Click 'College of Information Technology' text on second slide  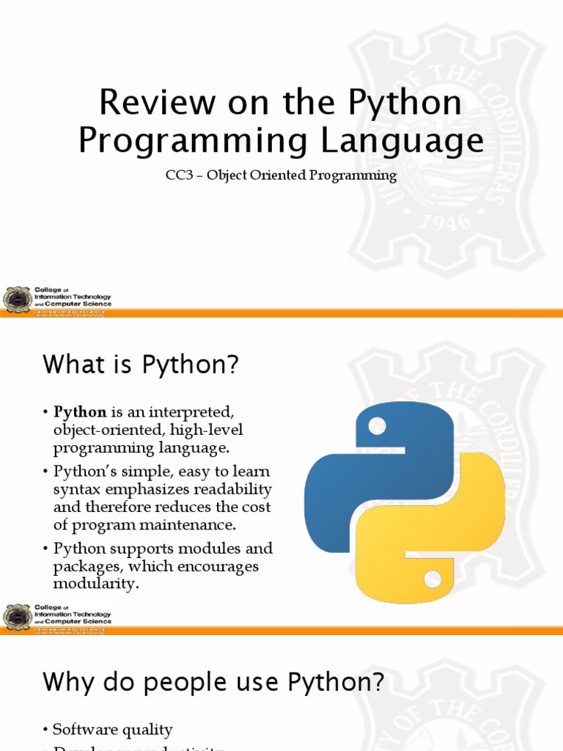coord(73,614)
